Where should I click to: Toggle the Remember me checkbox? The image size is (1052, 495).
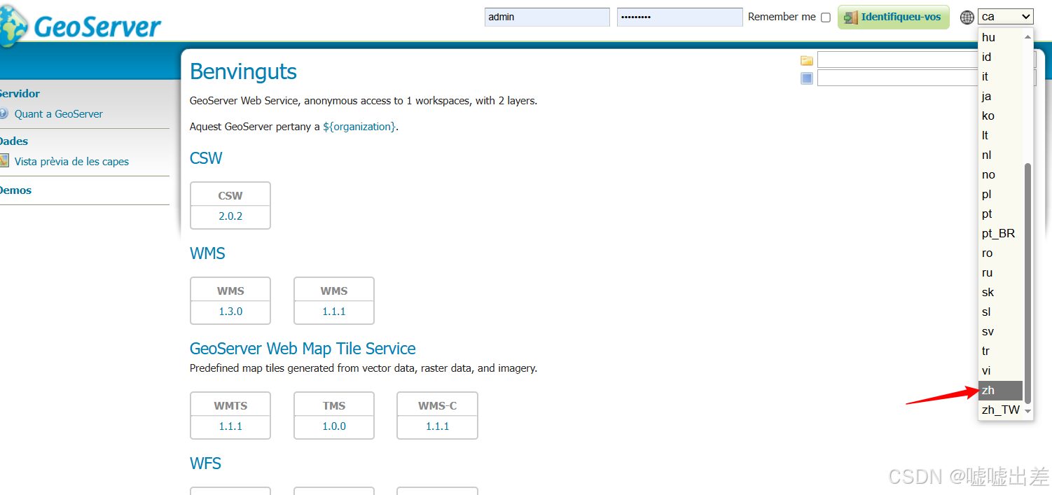(826, 18)
